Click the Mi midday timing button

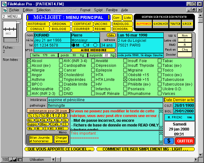(x=39, y=129)
